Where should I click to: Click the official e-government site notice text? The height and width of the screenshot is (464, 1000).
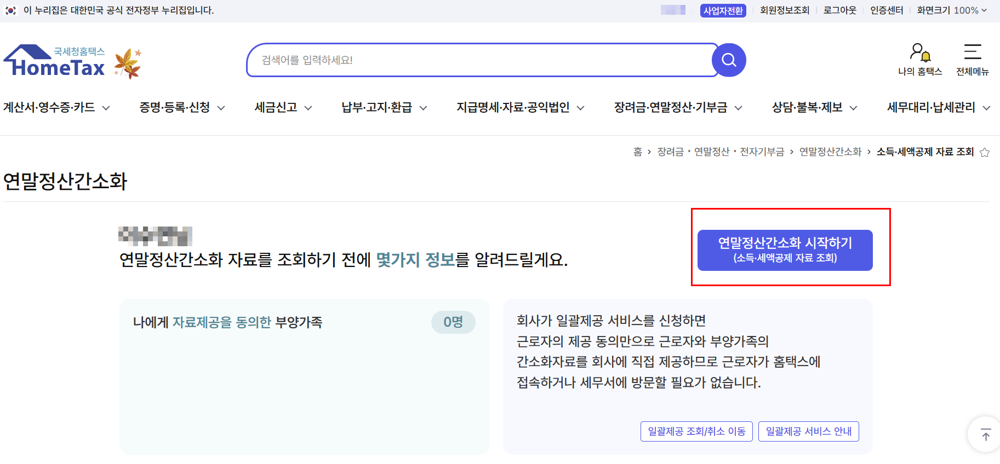coord(118,10)
